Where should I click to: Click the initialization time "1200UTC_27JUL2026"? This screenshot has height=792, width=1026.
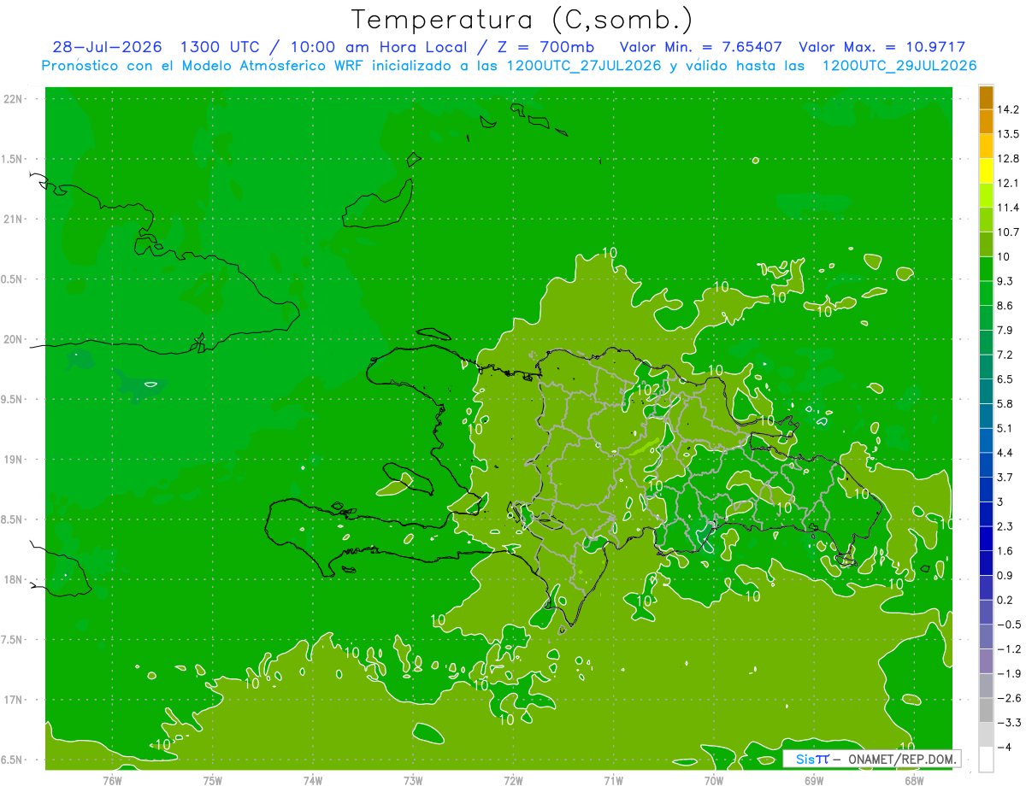pyautogui.click(x=584, y=66)
